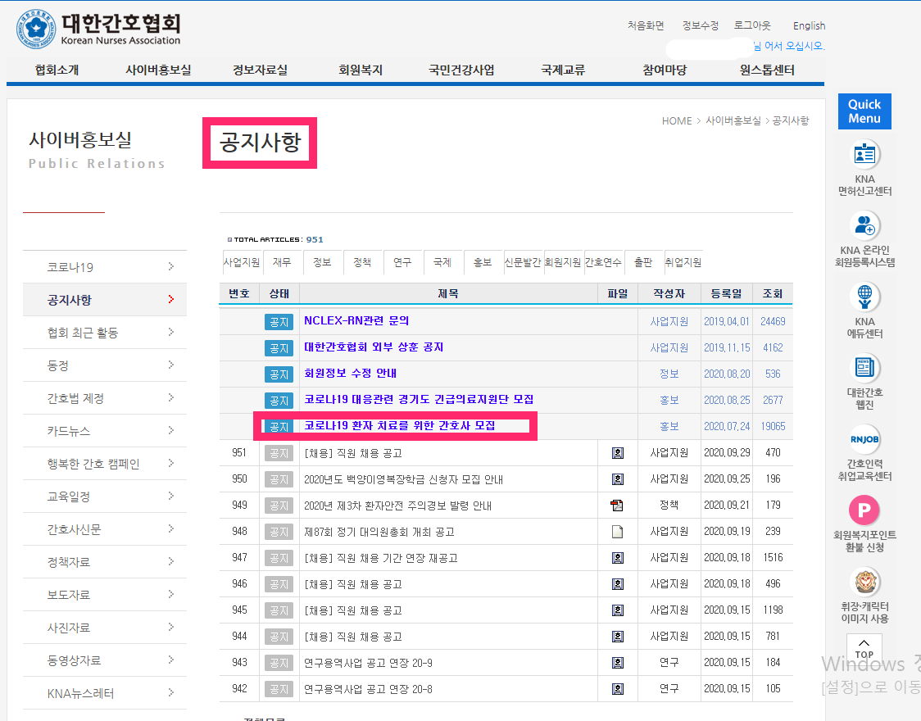921x721 pixels.
Task: Open 동영상자료 sidebar item
Action: [74, 660]
